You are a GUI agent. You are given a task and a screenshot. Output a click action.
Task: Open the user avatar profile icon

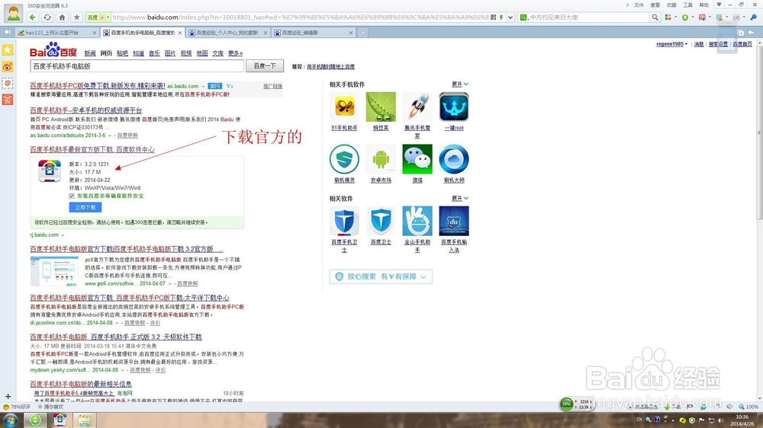click(14, 13)
